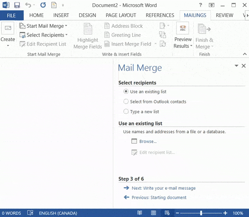Select 'Use an existing list' radio button
This screenshot has height=217, width=249.
click(126, 92)
